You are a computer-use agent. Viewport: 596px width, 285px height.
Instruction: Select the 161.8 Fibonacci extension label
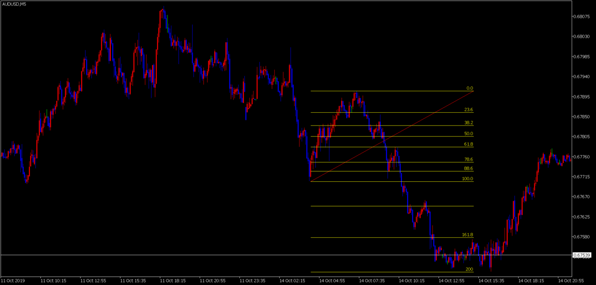pos(467,234)
